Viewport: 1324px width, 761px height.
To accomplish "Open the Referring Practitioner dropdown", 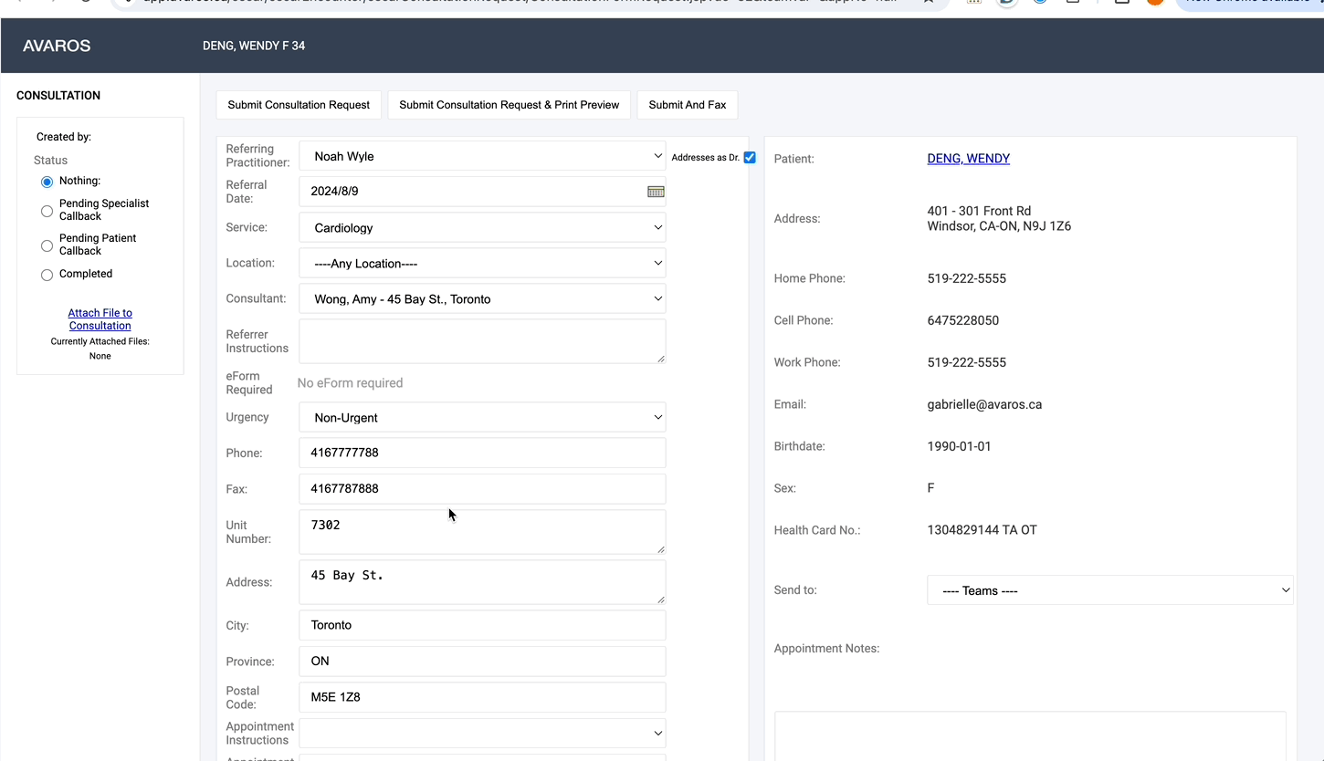I will pyautogui.click(x=482, y=156).
